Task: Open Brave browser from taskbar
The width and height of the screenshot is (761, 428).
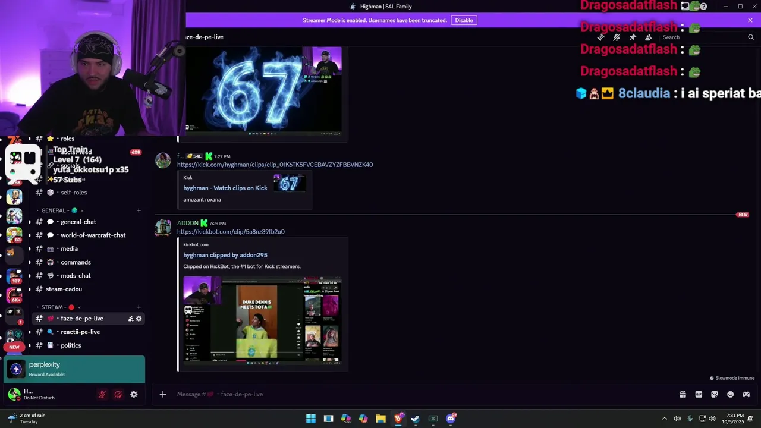Action: coord(398,418)
